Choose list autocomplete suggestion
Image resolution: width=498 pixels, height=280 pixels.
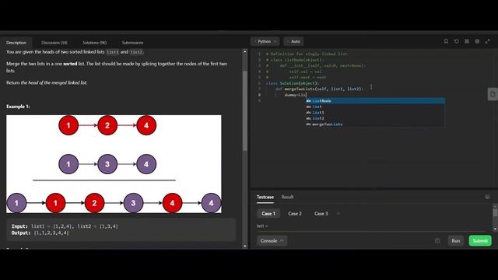point(375,107)
